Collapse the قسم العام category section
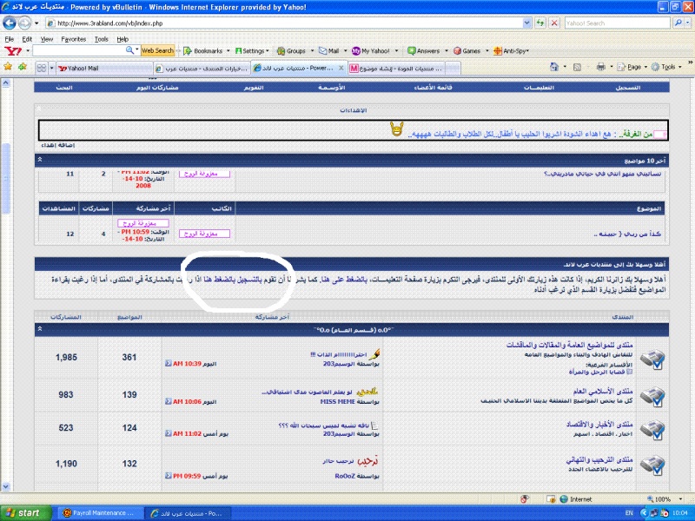 click(x=41, y=329)
